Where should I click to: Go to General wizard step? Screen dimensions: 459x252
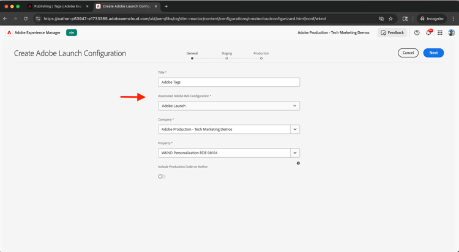(x=192, y=55)
